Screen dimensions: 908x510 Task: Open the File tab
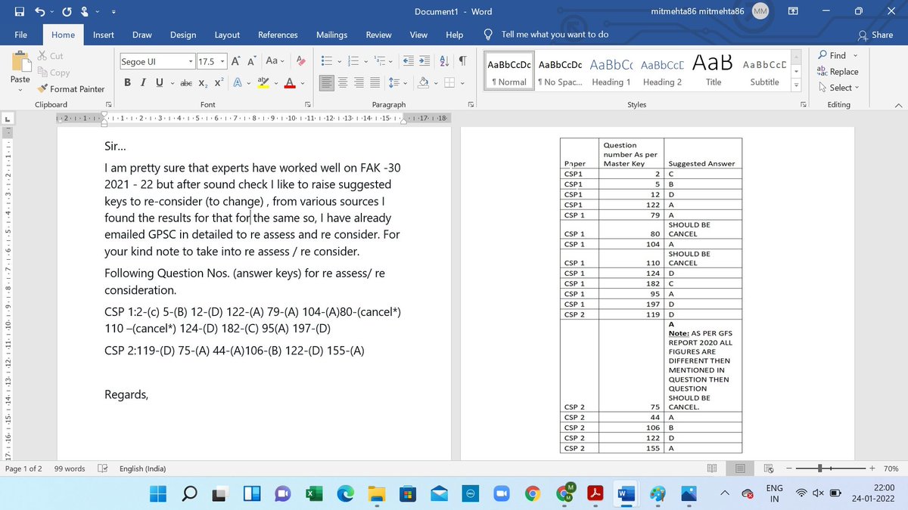pos(21,35)
